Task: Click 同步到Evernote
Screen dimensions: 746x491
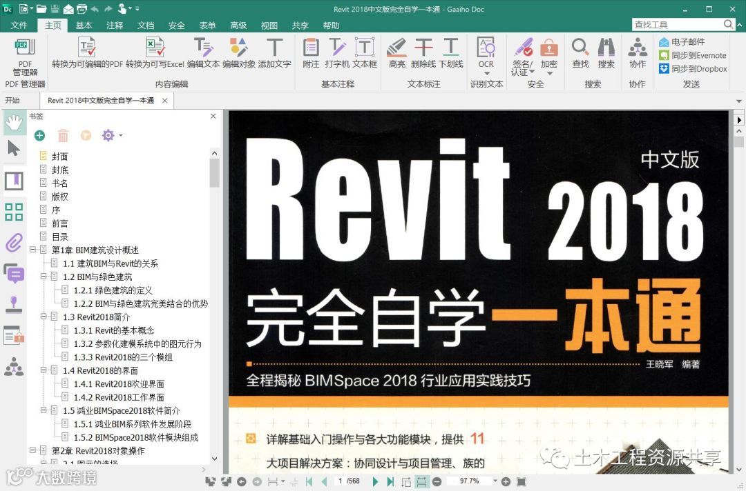Action: pos(693,55)
